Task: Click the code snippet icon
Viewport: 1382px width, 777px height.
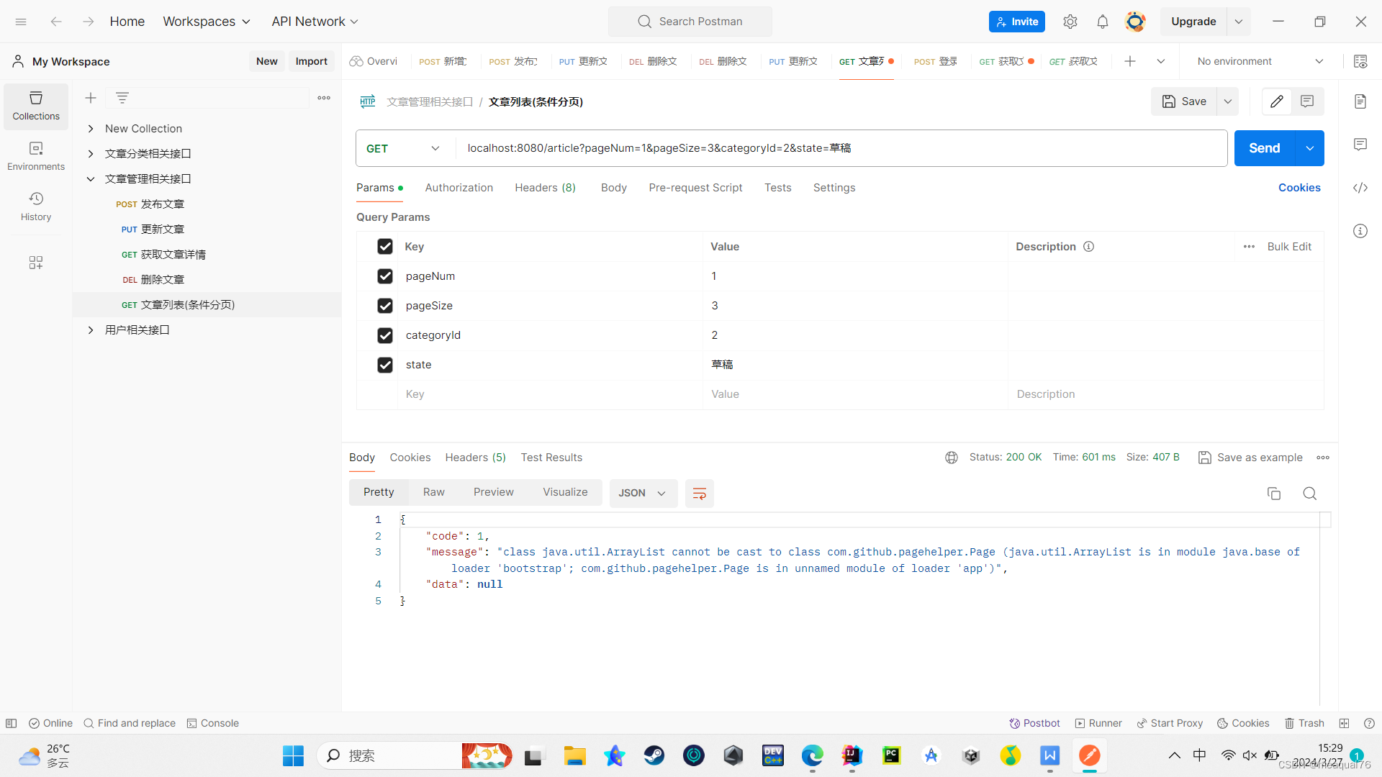Action: 1360,188
